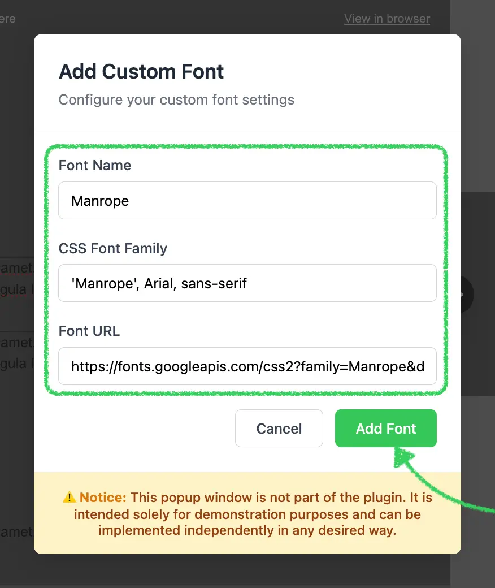
Task: Click the bottom-most 'amet' background text
Action: (16, 532)
